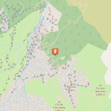Click the Le Béranger river name
The image size is (111, 111).
(41, 22)
